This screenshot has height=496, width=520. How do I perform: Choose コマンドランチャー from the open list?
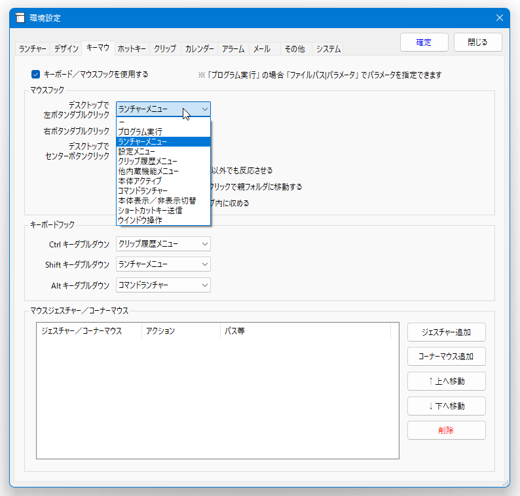tap(163, 191)
